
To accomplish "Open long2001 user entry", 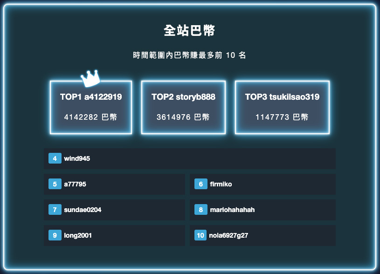I will pyautogui.click(x=78, y=236).
